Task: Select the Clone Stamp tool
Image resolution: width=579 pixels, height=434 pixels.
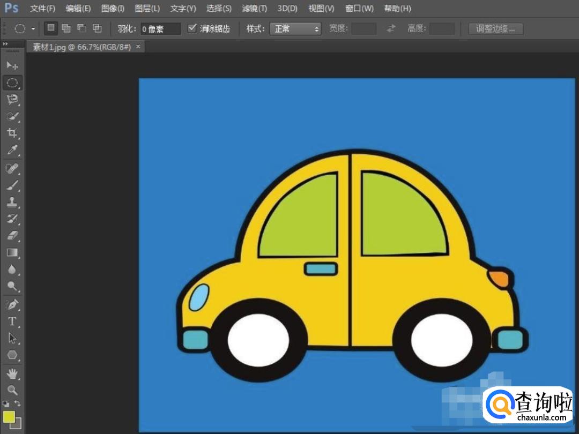Action: tap(12, 202)
